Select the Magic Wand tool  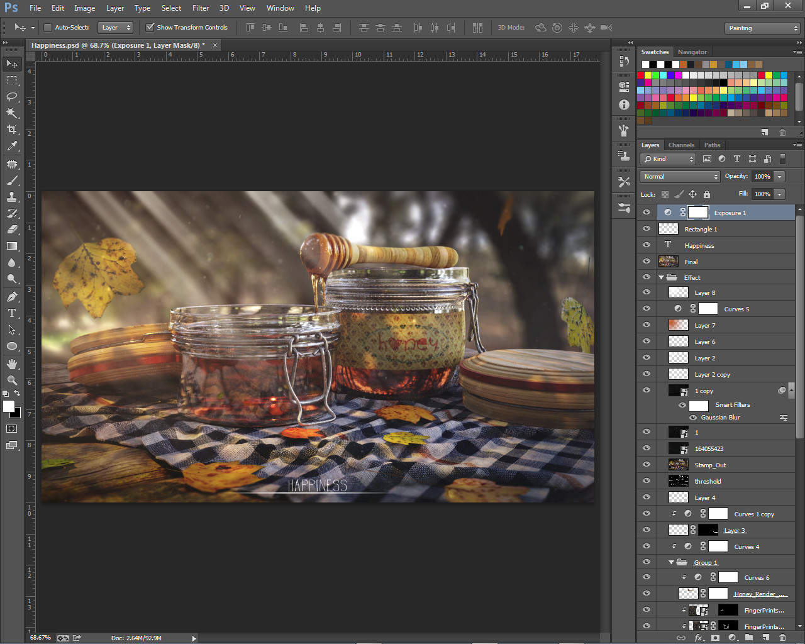tap(12, 113)
